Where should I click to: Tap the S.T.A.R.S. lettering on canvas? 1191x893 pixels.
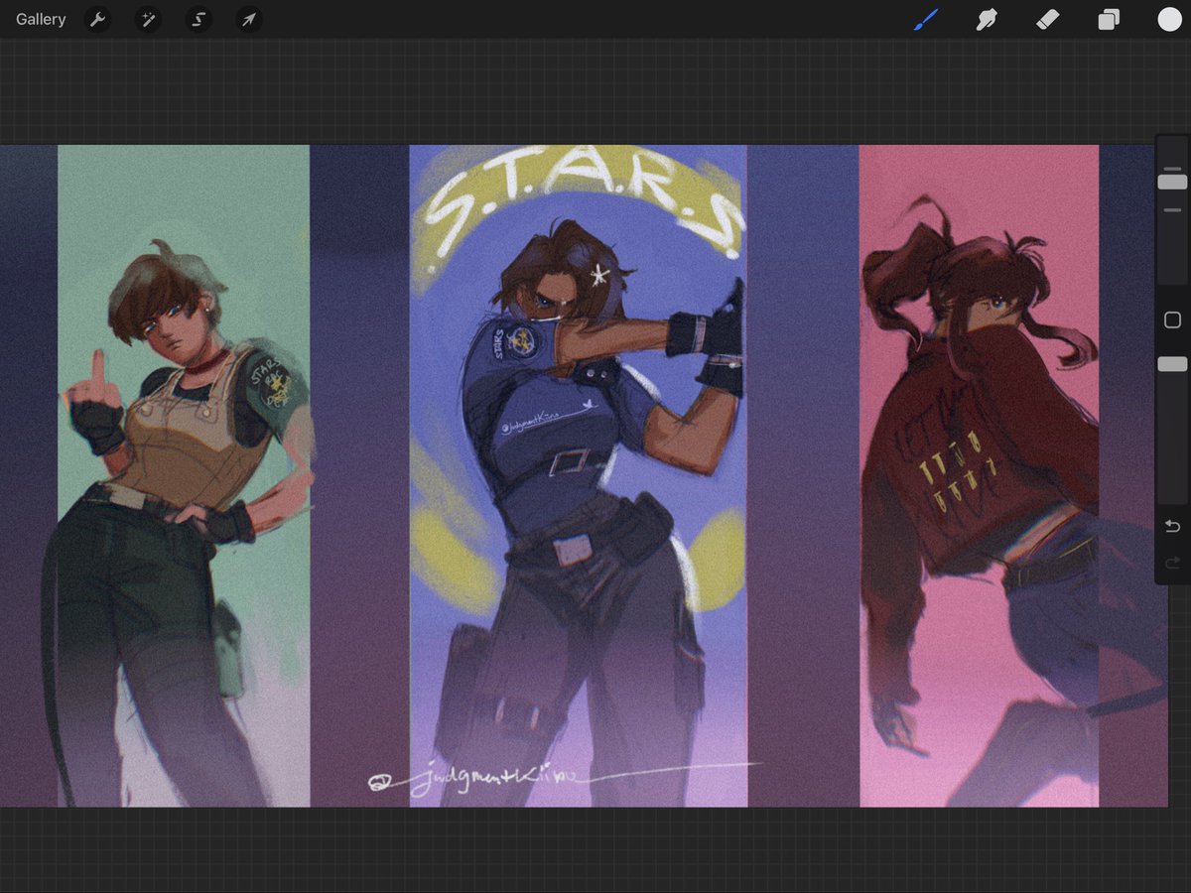click(x=583, y=208)
